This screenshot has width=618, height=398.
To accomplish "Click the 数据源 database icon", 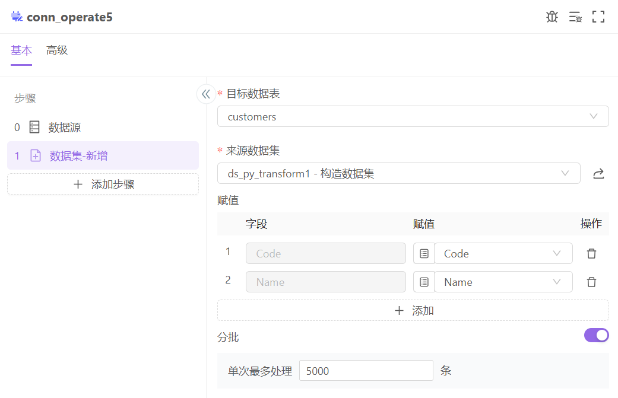I will point(34,127).
